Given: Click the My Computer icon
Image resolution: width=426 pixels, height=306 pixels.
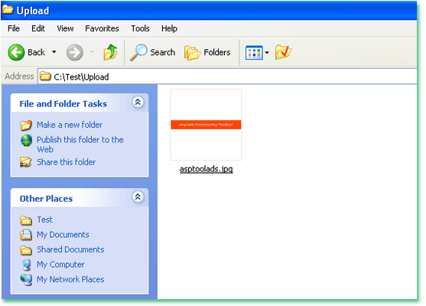Looking at the screenshot, I should [x=26, y=265].
